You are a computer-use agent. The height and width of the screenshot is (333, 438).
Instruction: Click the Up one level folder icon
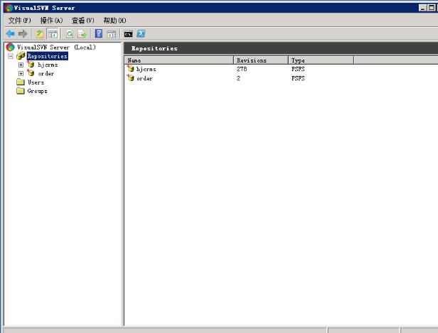coord(40,34)
